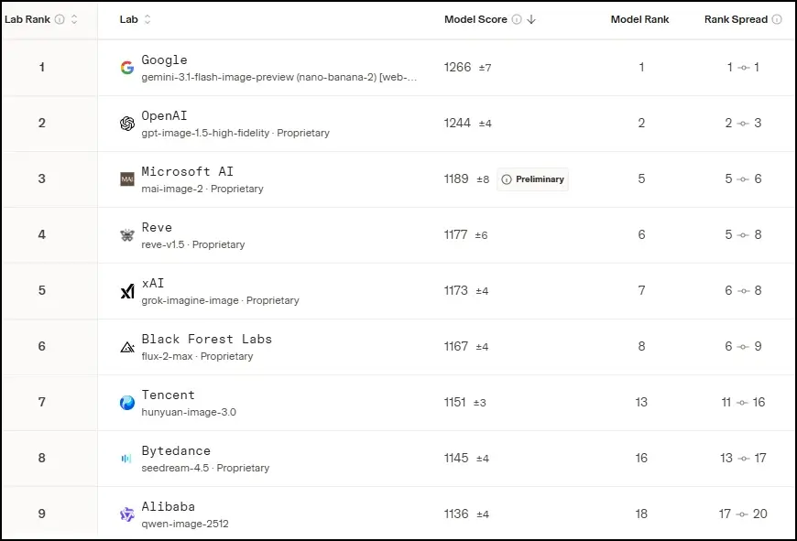Toggle sorting on the Lab column
This screenshot has width=797, height=541.
pyautogui.click(x=148, y=19)
